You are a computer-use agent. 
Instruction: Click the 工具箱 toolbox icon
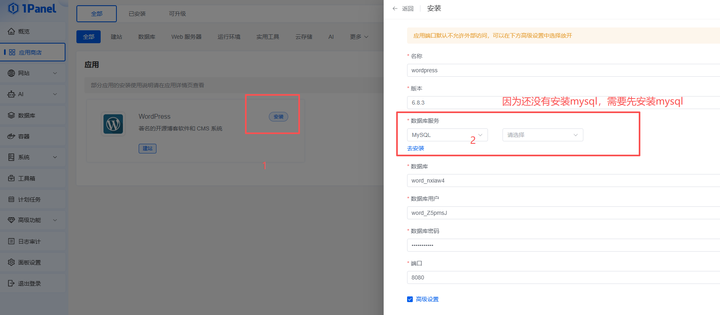tap(11, 178)
